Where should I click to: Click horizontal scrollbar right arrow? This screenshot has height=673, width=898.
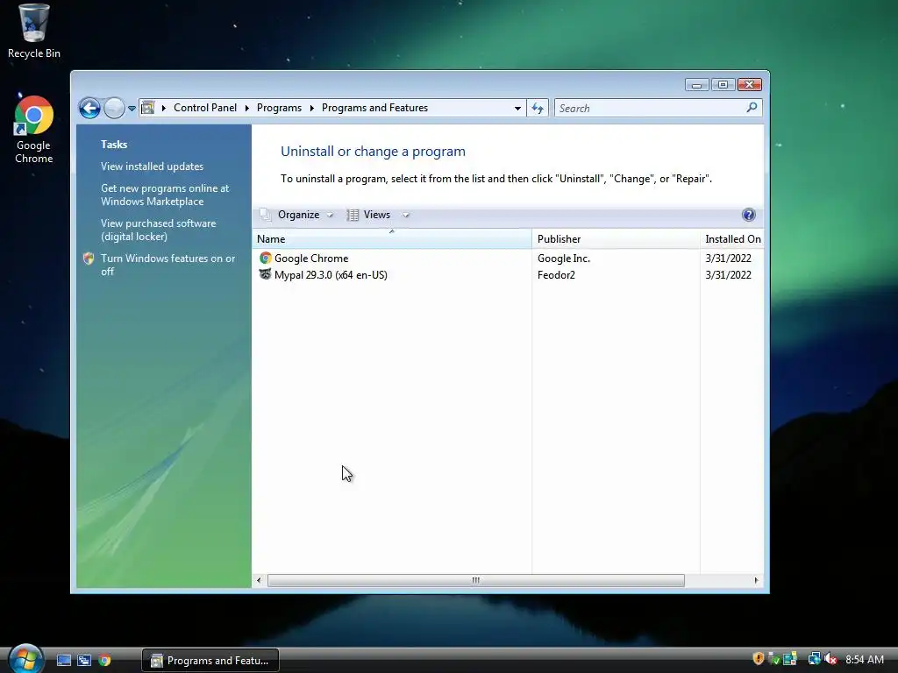click(x=756, y=580)
